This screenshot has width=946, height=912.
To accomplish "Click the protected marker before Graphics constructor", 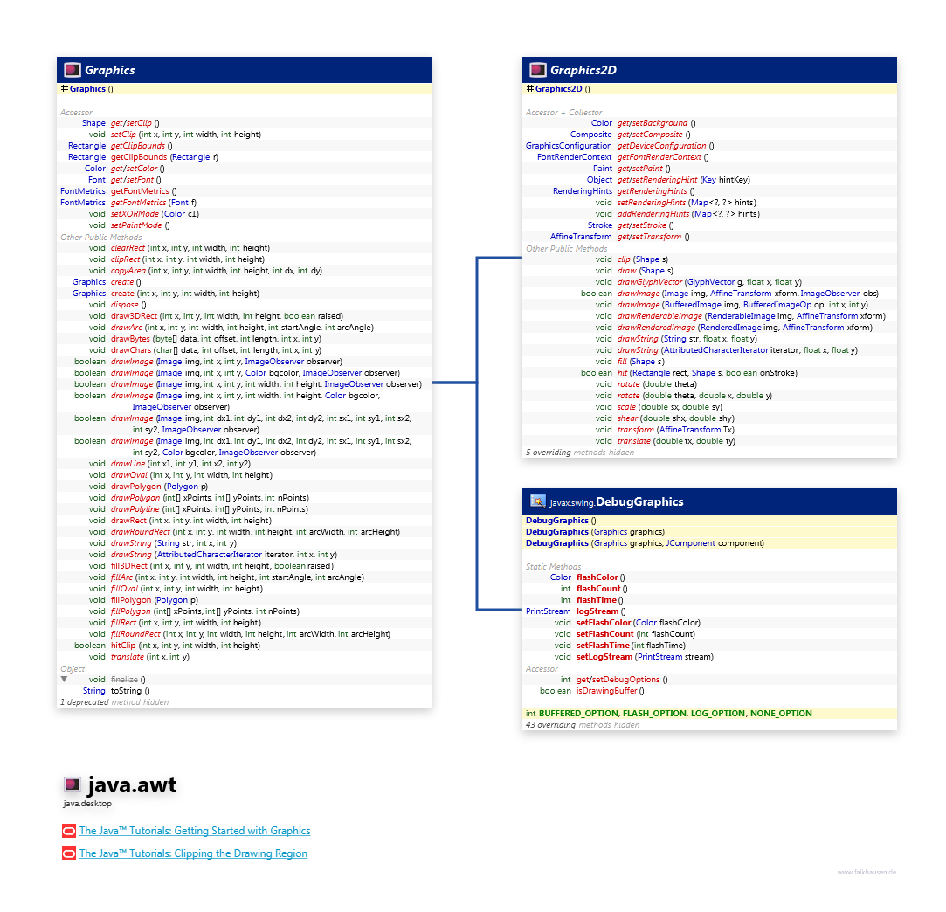I will [64, 89].
